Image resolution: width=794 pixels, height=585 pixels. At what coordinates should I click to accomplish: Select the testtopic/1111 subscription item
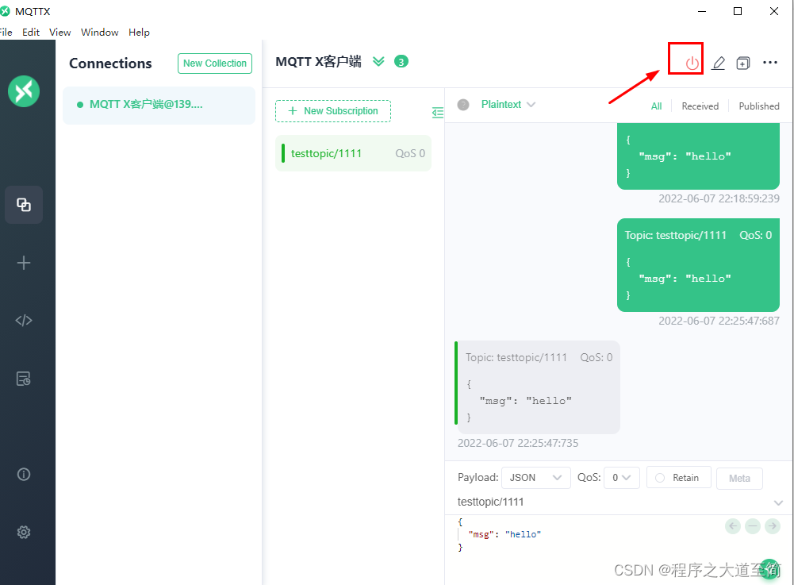coord(354,153)
